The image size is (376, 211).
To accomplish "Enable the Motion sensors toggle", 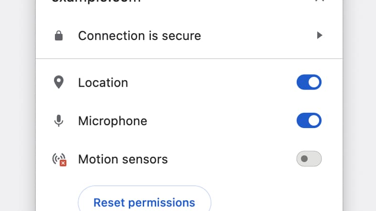I will [309, 159].
